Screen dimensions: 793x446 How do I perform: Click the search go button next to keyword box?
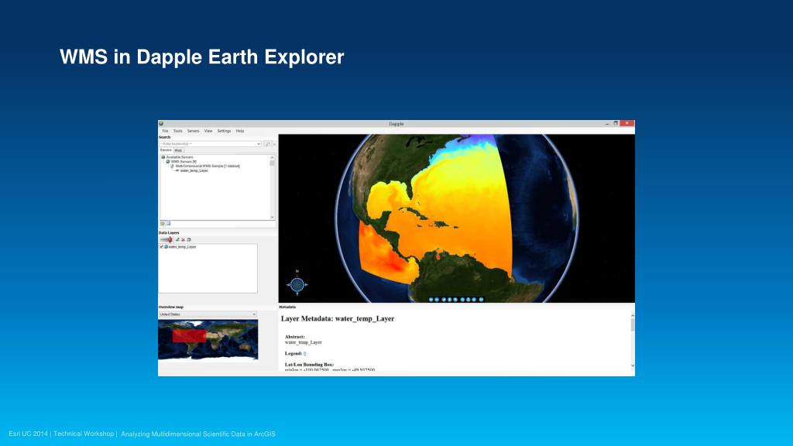click(x=267, y=144)
